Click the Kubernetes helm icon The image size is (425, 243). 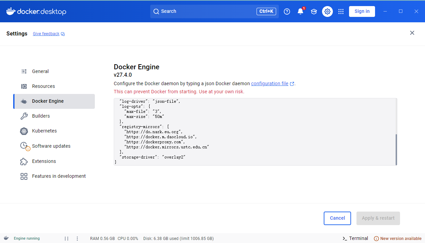(x=24, y=131)
